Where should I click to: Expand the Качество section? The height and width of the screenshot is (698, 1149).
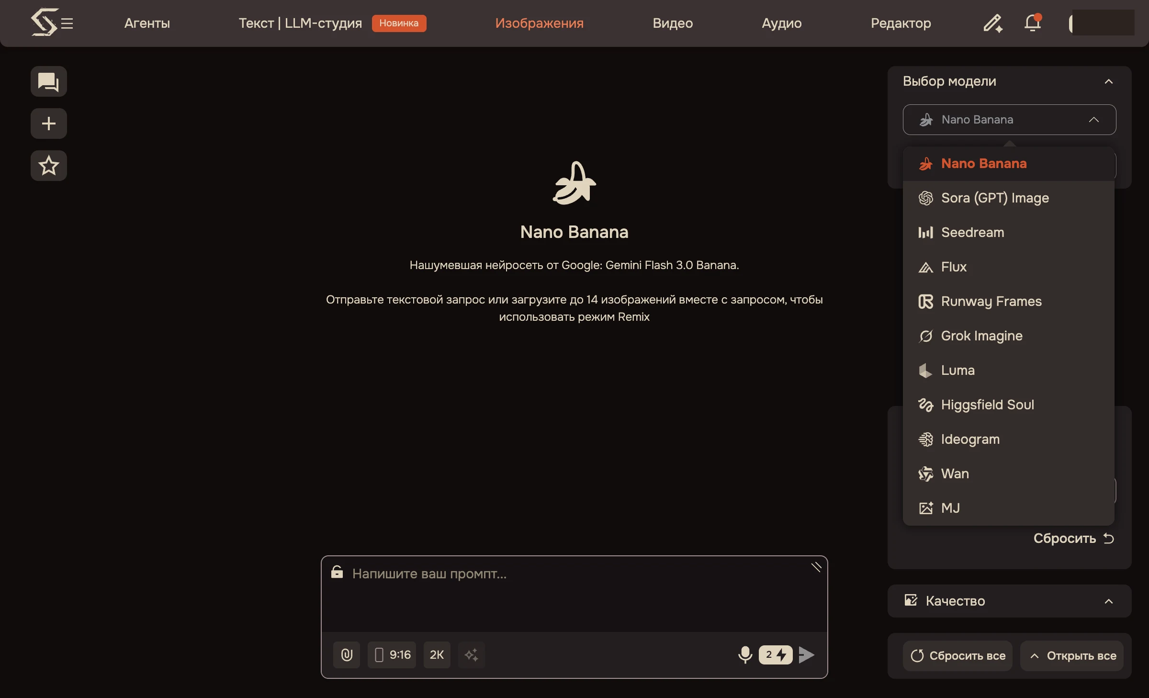point(1010,601)
